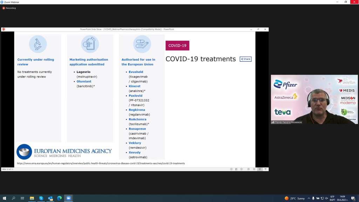359x202 pixels.
Task: Click the Zoom Webinar title bar icon
Action: point(2,2)
